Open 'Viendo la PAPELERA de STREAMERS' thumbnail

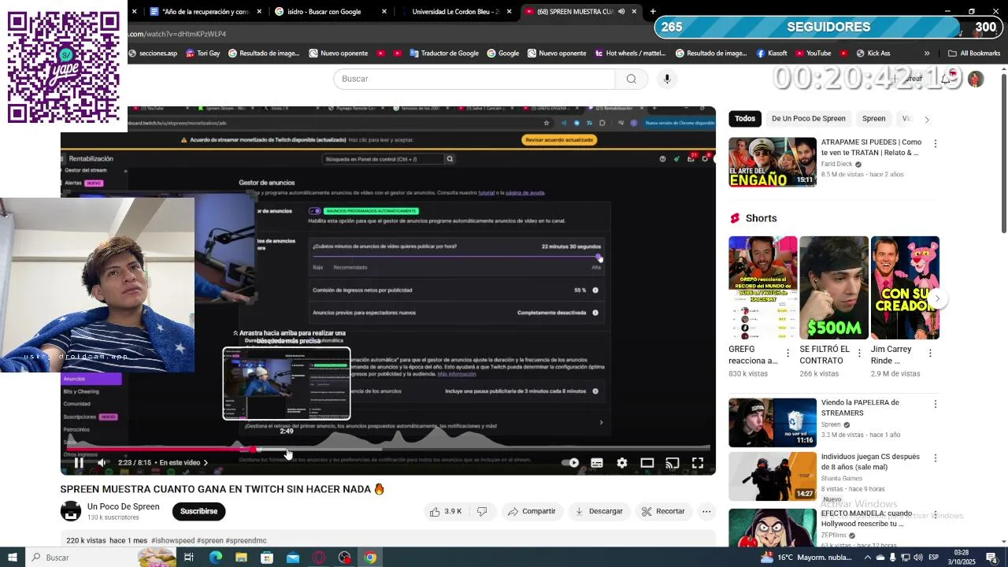point(773,423)
